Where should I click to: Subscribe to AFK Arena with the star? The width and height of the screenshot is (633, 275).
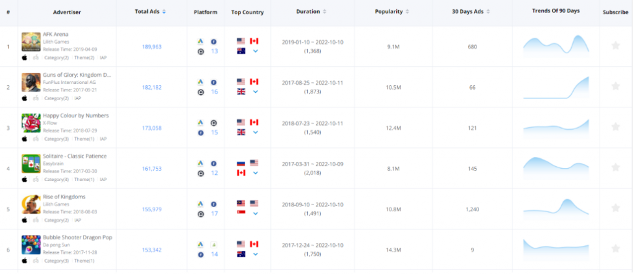coord(615,45)
